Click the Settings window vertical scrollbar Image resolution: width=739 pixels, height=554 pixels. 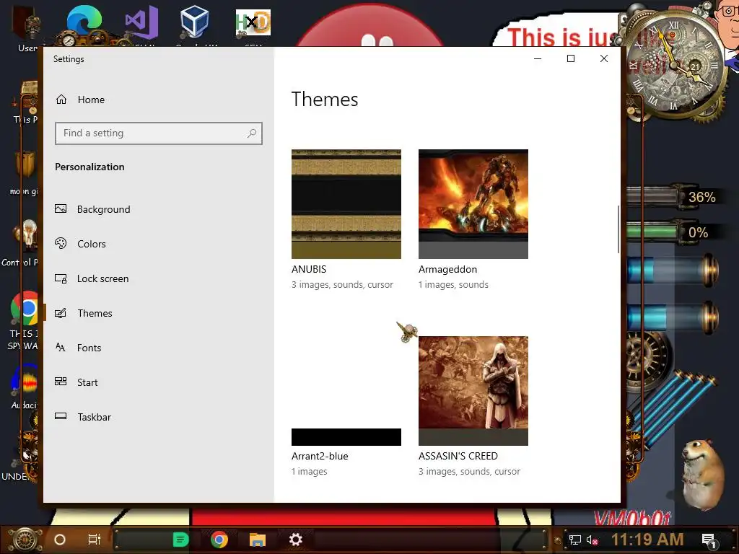click(x=618, y=229)
